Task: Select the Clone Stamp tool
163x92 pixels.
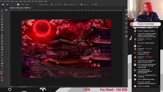Action: [2, 36]
